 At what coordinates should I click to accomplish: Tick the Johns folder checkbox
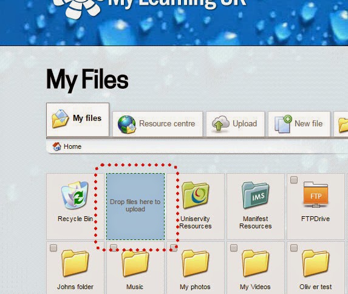click(x=53, y=248)
